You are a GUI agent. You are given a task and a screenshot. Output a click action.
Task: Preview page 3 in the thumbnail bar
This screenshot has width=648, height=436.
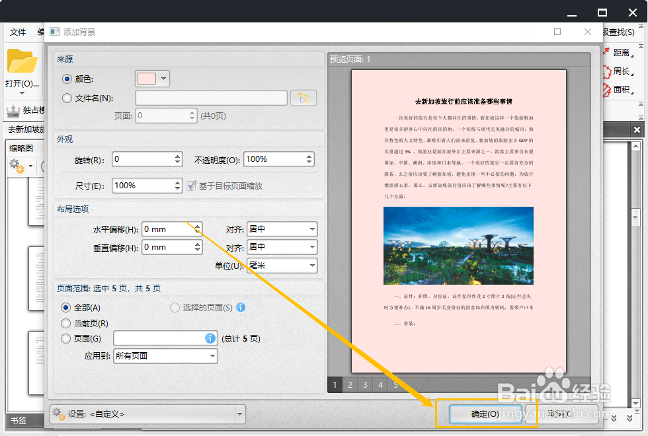point(365,384)
